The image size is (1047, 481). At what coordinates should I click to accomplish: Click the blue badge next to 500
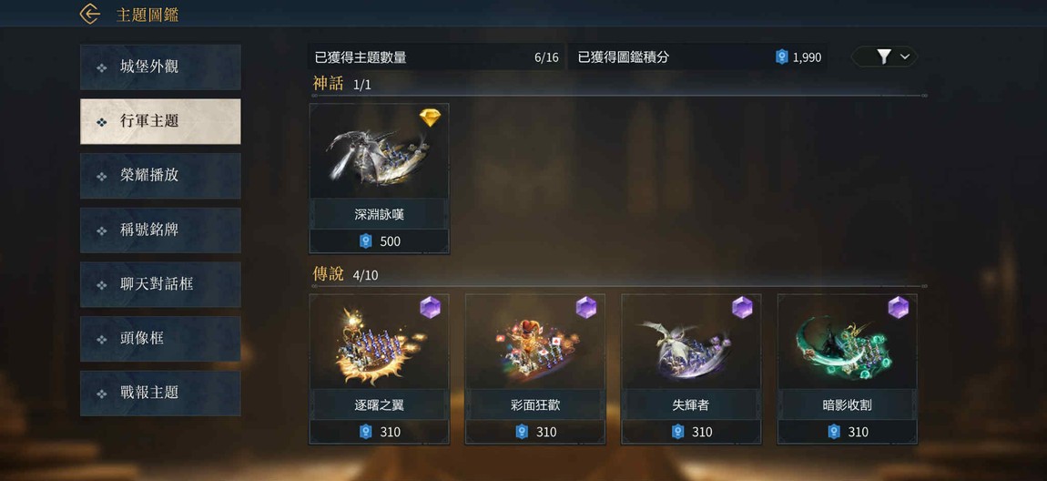(365, 241)
